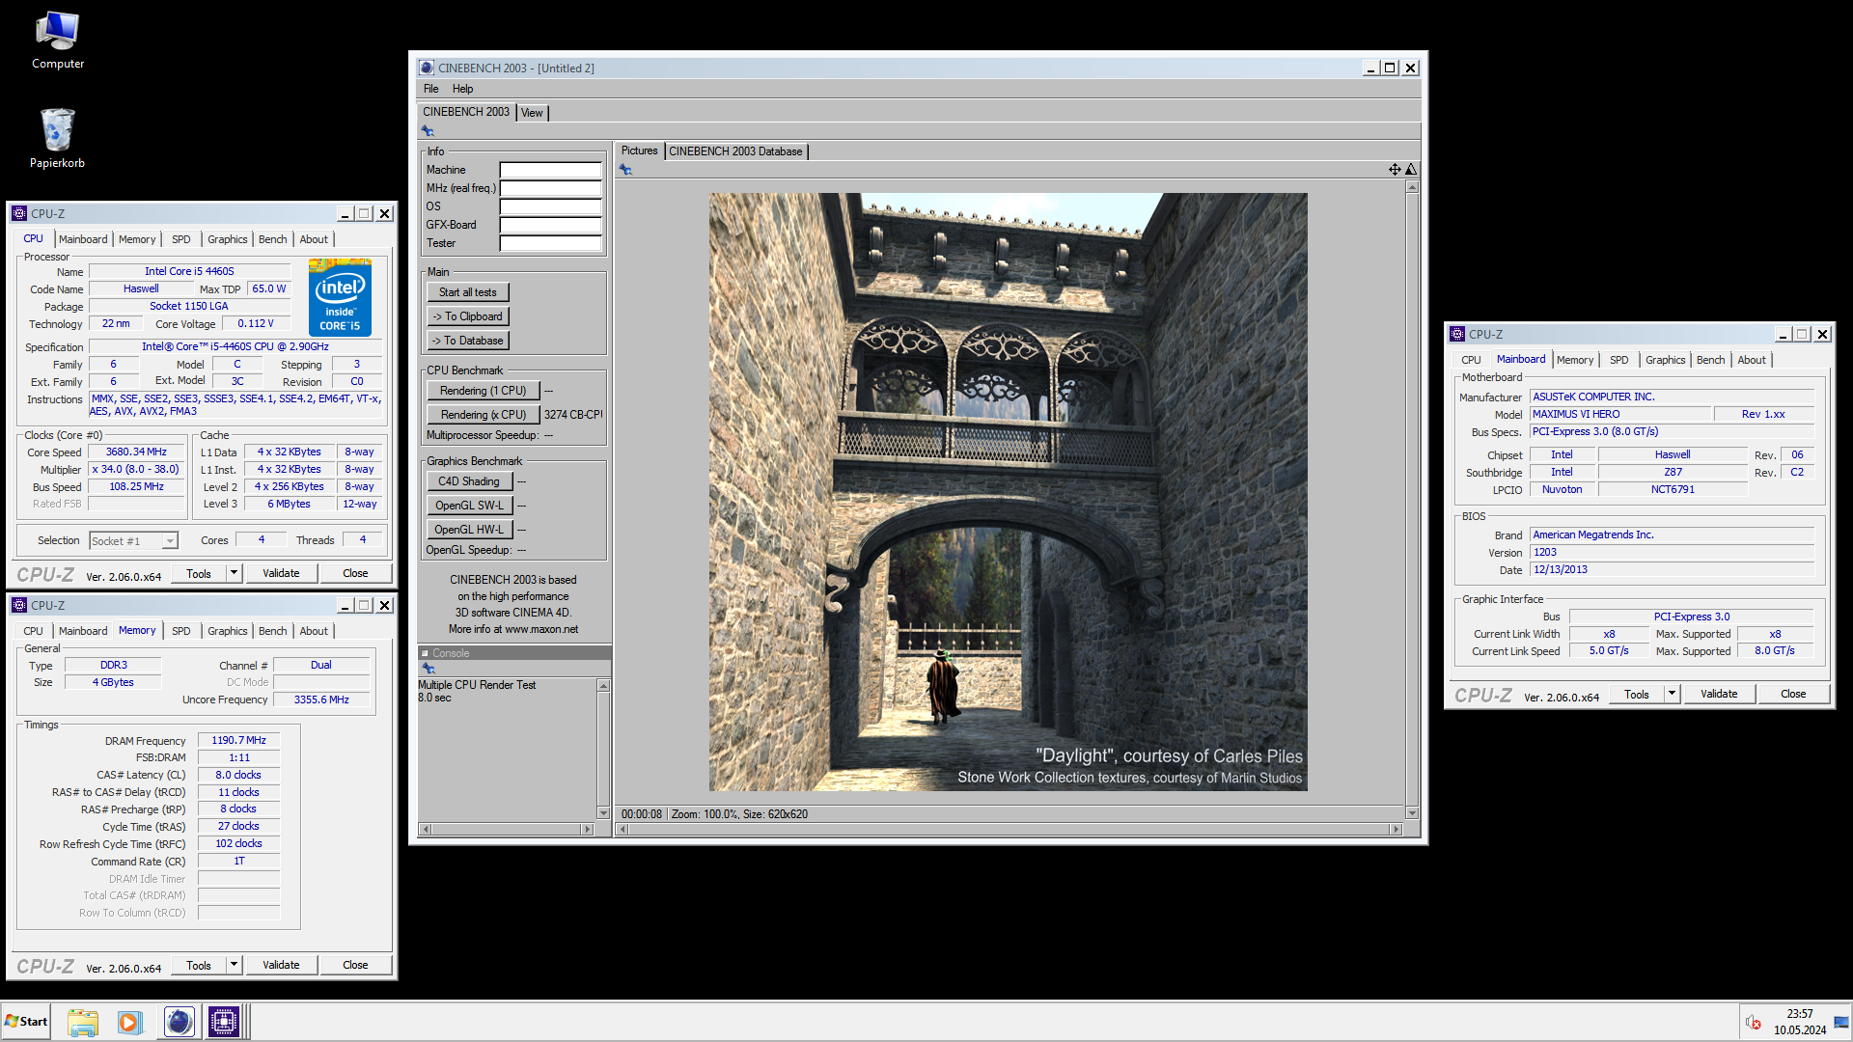Click CPU-Z Mainboard window title icon

1457,334
